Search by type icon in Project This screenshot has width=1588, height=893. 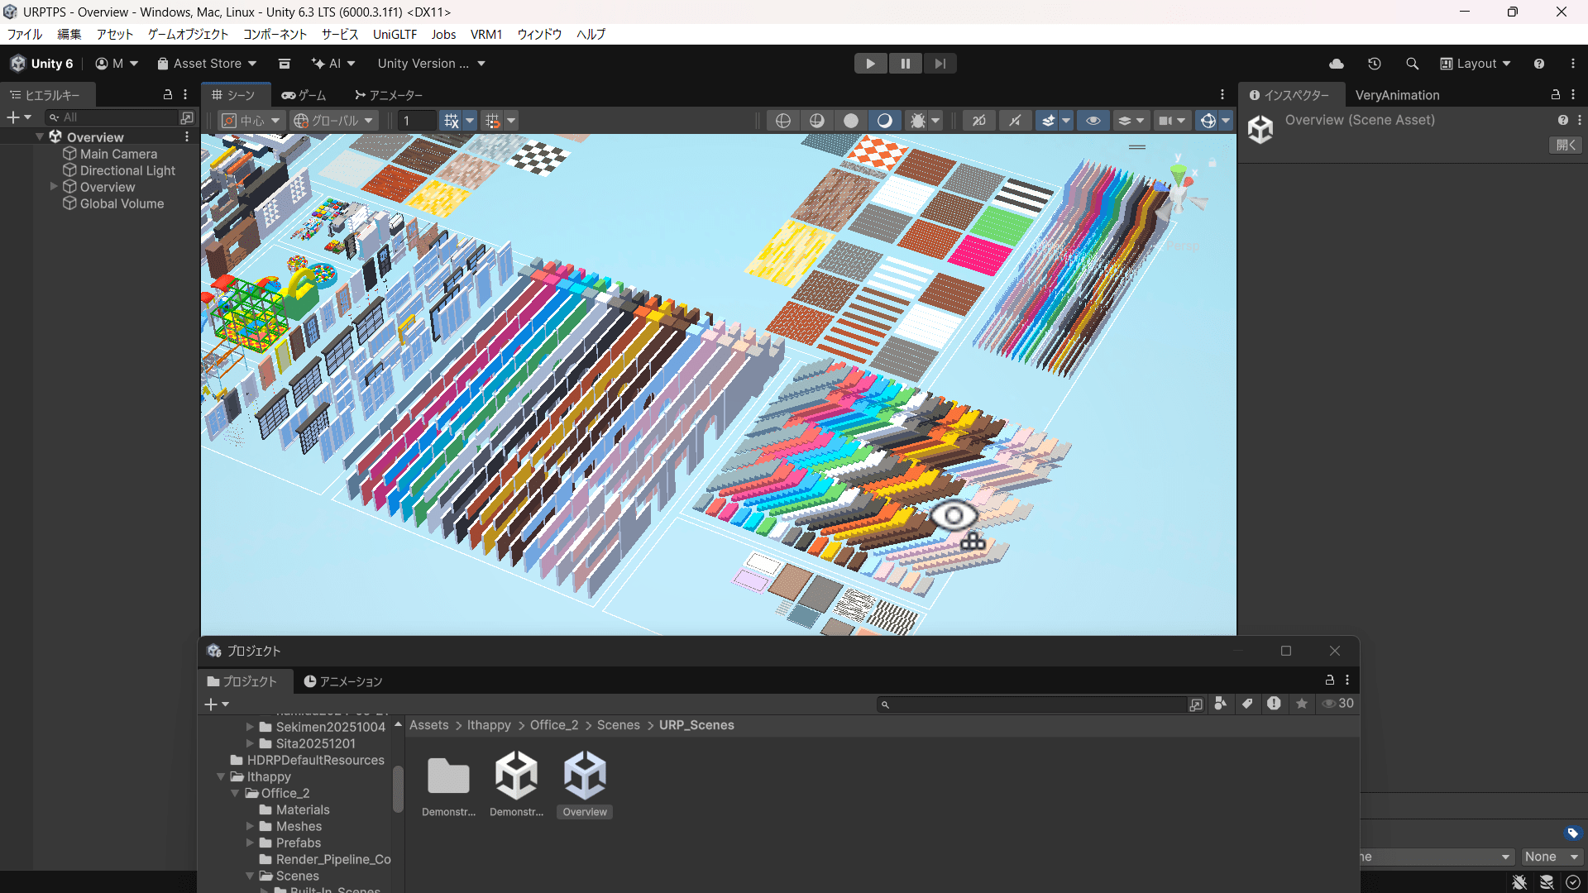click(1220, 704)
